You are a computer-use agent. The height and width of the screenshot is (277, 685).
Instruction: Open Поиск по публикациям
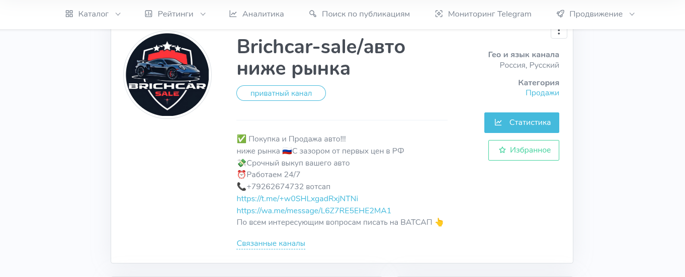pos(360,14)
